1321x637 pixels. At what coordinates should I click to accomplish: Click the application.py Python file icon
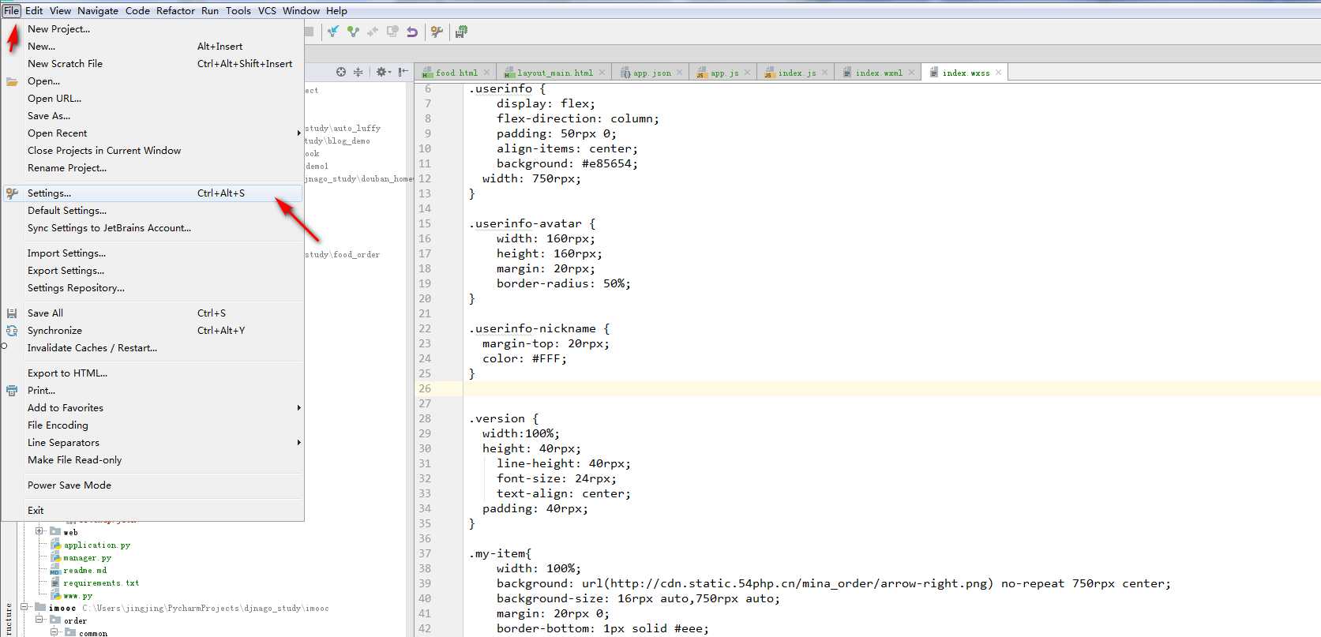click(56, 545)
